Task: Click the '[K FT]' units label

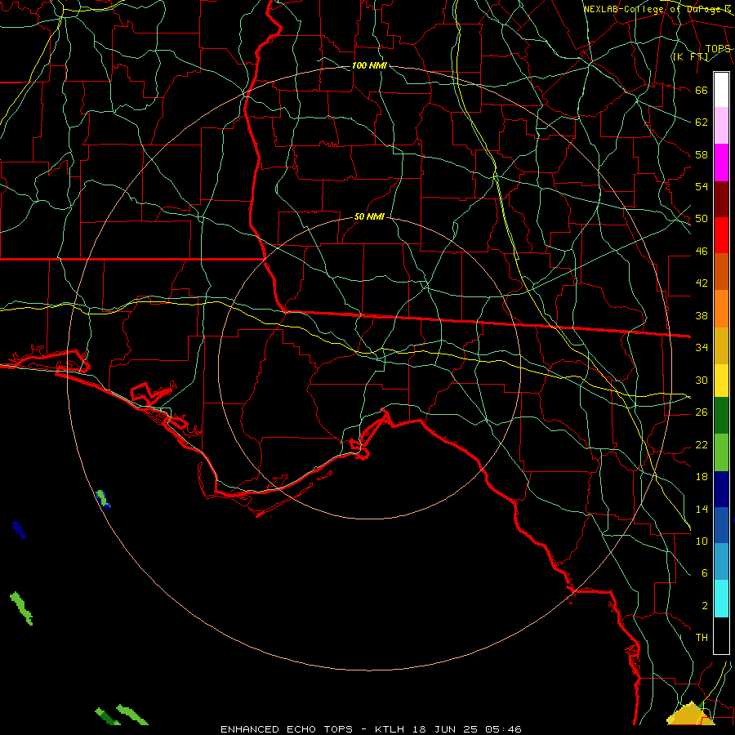Action: pos(690,56)
